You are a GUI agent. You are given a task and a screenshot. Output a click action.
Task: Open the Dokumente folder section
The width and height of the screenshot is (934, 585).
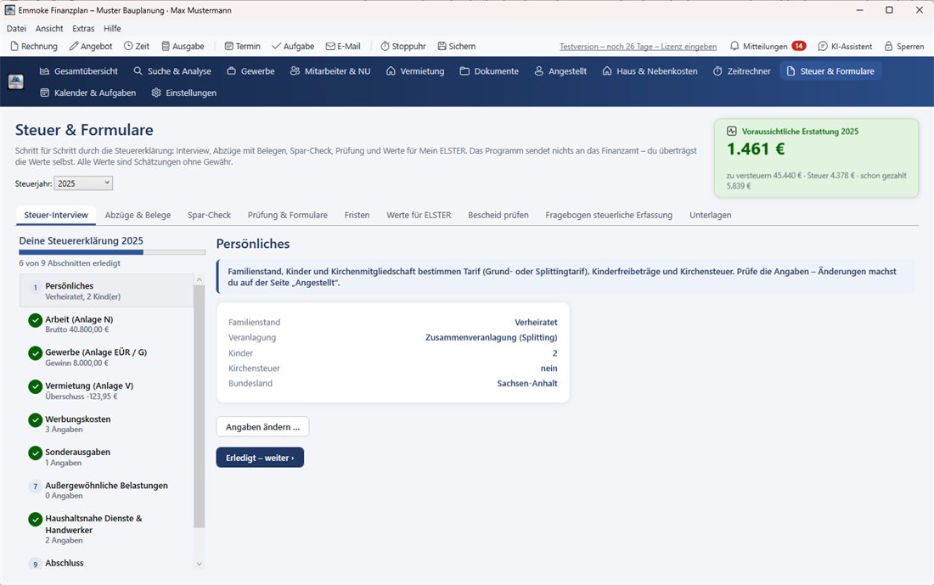click(489, 70)
